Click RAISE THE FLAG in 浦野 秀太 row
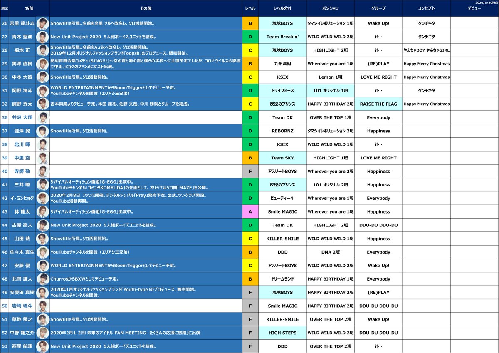The width and height of the screenshot is (499, 353). click(x=378, y=104)
